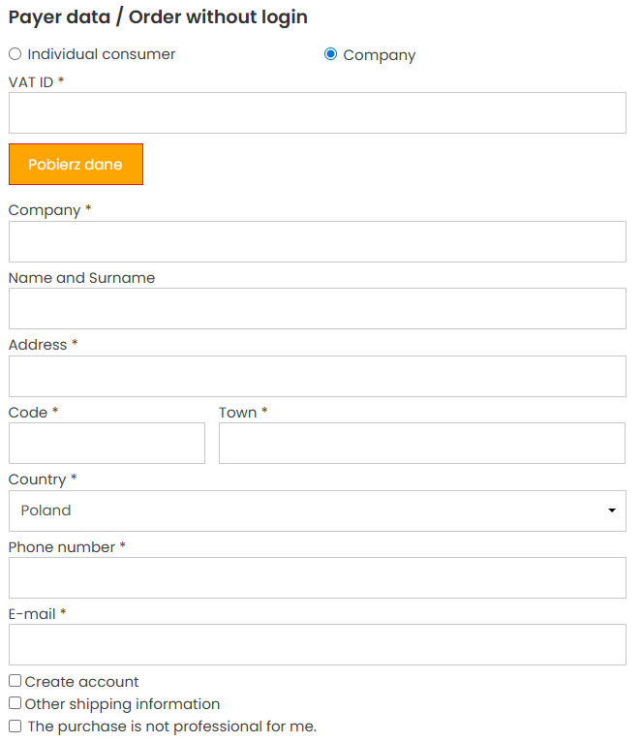The image size is (642, 742).
Task: Click the Country dropdown arrow icon
Action: [612, 510]
